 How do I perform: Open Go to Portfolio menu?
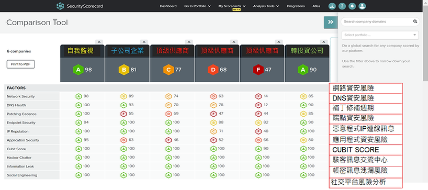click(x=197, y=6)
